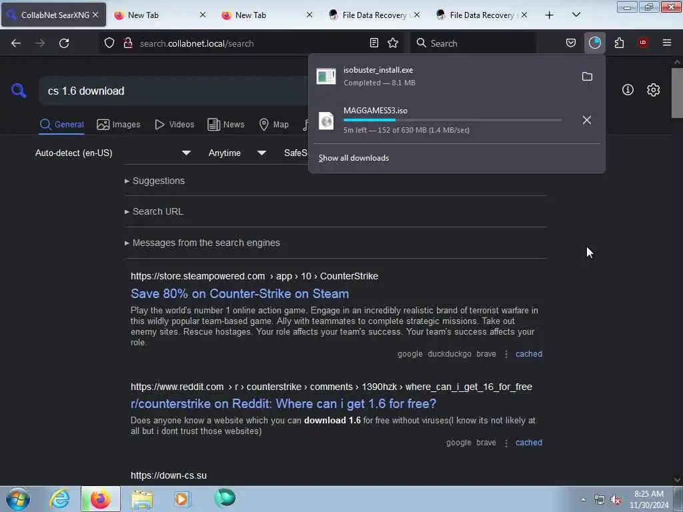
Task: Select the Videos search category
Action: (x=174, y=125)
